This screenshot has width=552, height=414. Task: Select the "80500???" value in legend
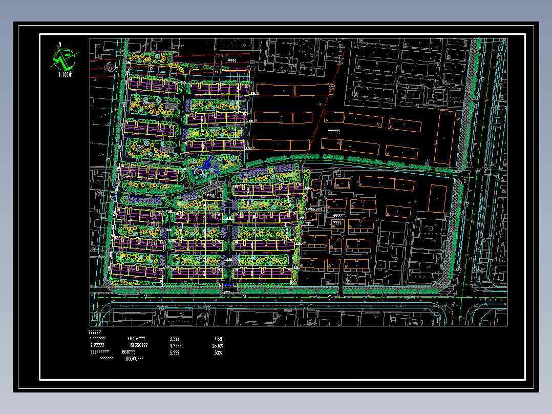coord(135,359)
